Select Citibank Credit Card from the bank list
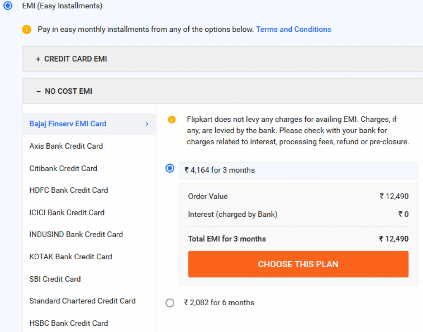Viewport: 423px width, 332px height. coord(63,168)
